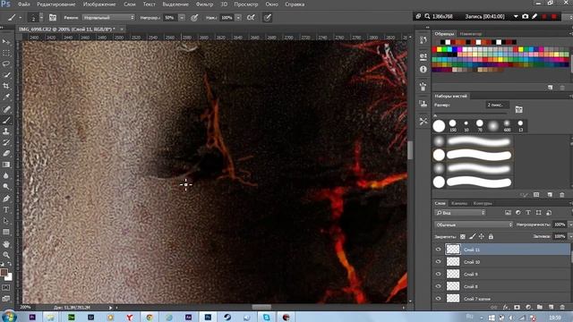The width and height of the screenshot is (573, 322).
Task: Click the foreground color swatch
Action: coord(4,272)
